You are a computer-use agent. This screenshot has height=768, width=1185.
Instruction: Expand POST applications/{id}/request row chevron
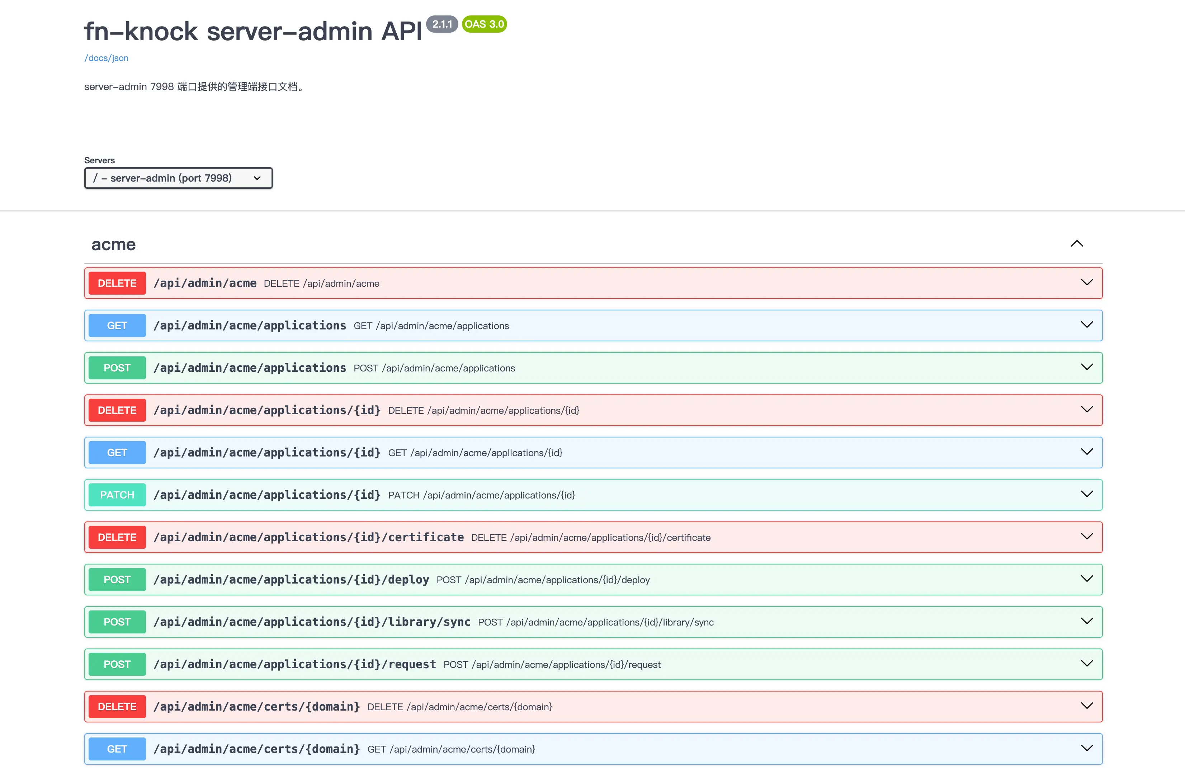pos(1087,664)
